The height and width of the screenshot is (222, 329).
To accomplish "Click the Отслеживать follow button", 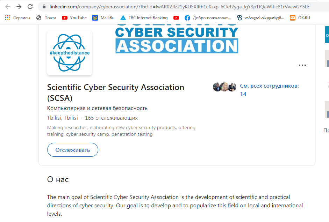I will [x=73, y=150].
